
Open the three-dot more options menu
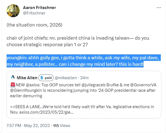point(159,8)
